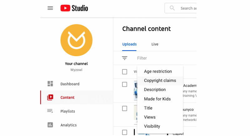
Task: Click the Content video library icon
Action: (50, 97)
